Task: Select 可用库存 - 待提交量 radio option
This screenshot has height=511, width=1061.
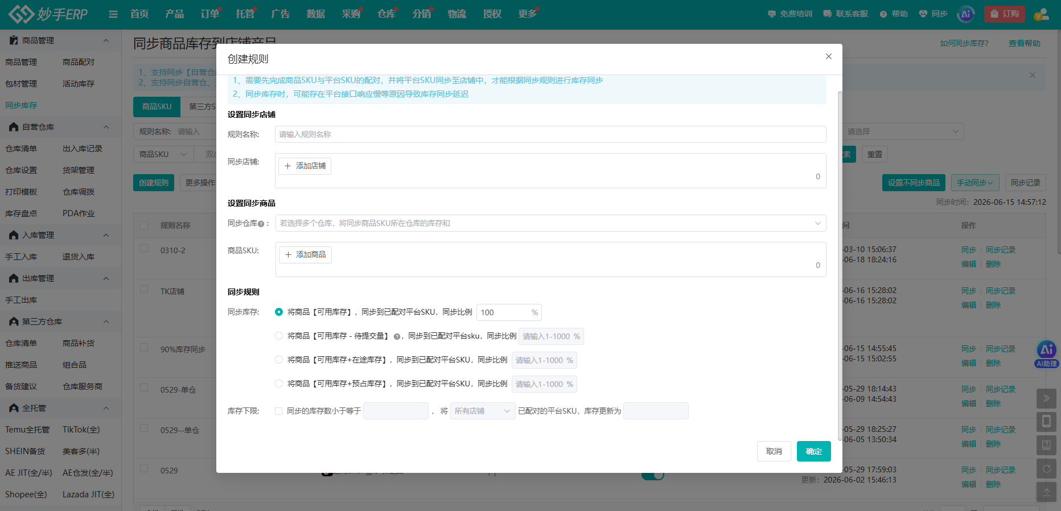Action: click(279, 336)
